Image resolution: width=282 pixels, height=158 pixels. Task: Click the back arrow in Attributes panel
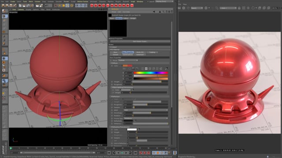click(154, 12)
